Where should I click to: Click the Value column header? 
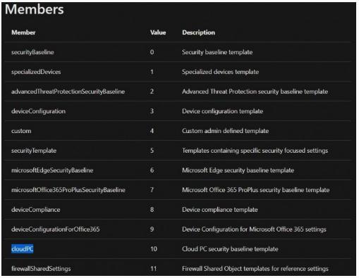158,32
